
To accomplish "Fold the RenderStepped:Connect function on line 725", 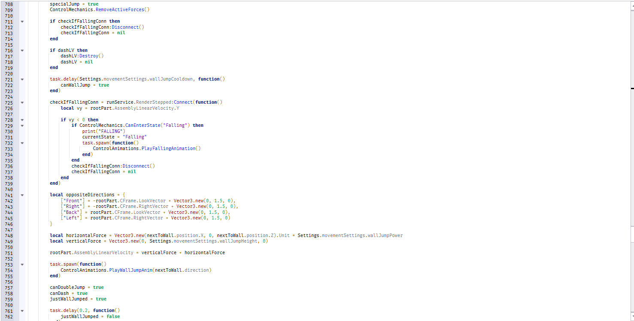I will pyautogui.click(x=22, y=102).
